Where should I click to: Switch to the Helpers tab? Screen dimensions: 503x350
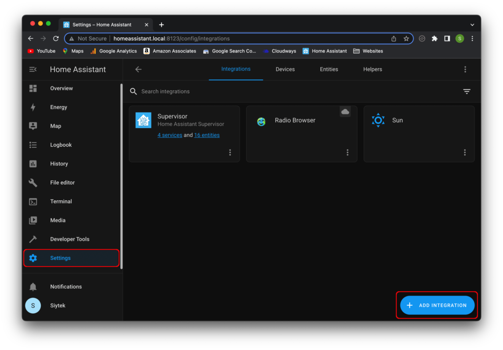pos(372,69)
